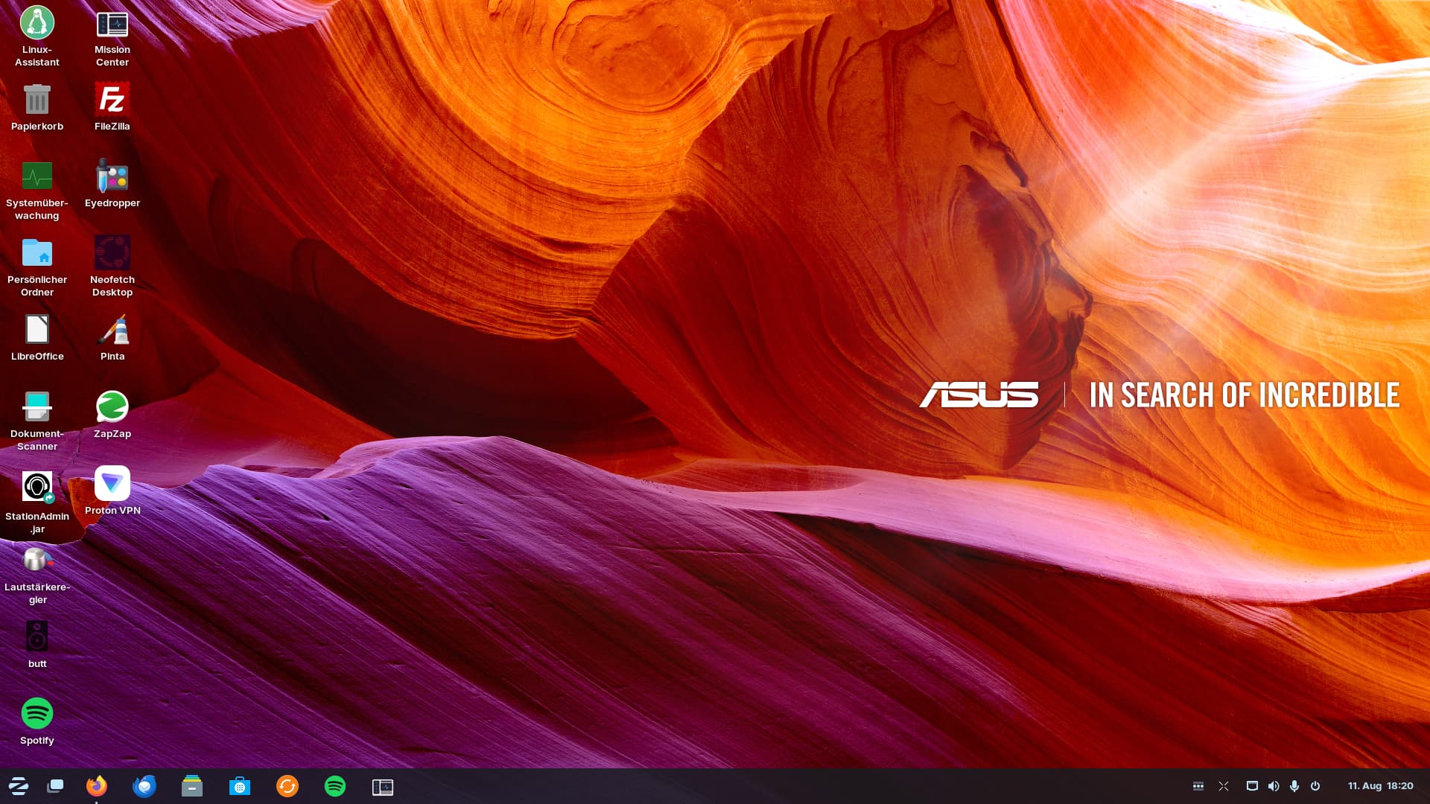Open Firefox from the taskbar
The height and width of the screenshot is (804, 1430).
[97, 786]
